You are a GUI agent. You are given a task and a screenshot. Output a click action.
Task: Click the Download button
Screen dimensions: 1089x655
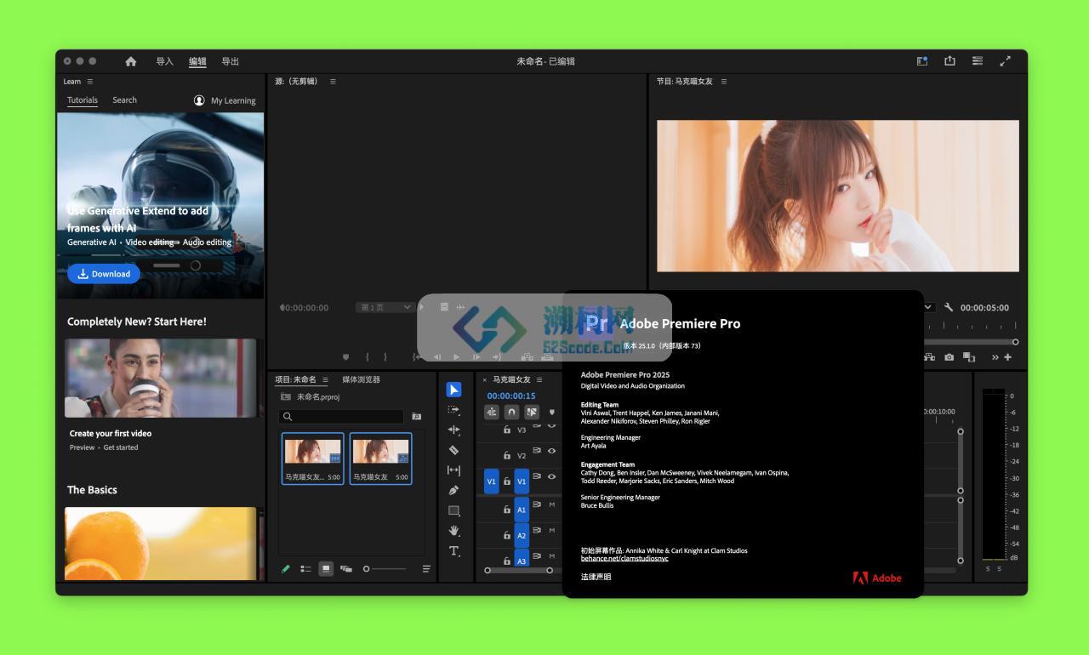coord(104,274)
